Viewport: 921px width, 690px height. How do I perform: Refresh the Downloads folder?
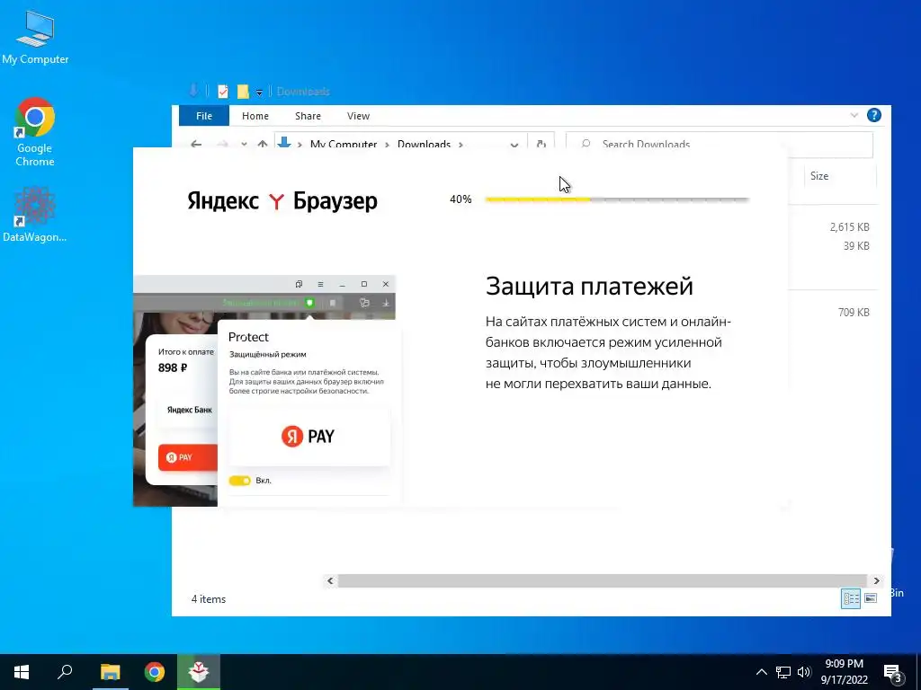[541, 144]
